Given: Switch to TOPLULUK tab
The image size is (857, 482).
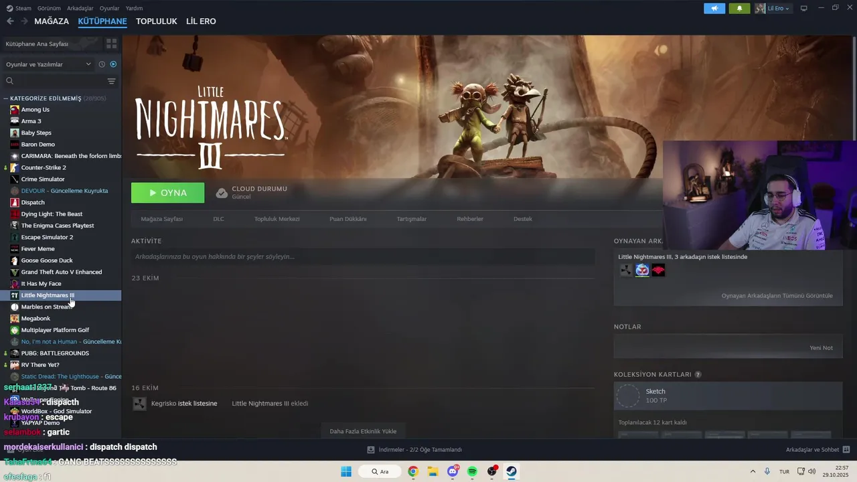Looking at the screenshot, I should [x=156, y=21].
